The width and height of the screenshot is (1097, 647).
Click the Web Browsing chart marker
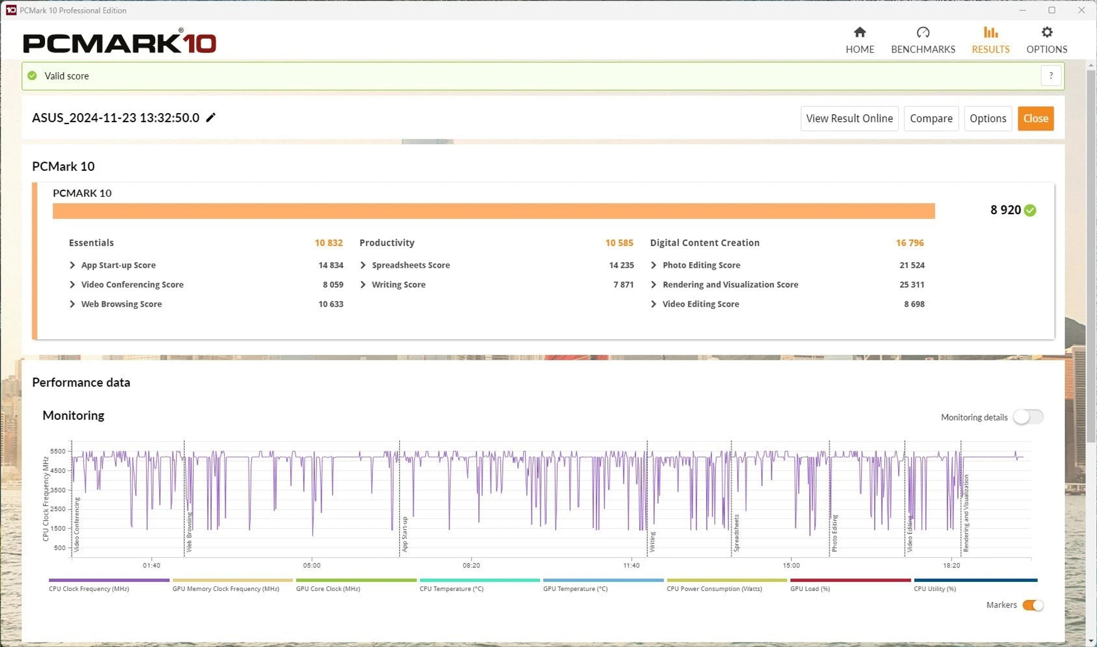[x=189, y=532]
